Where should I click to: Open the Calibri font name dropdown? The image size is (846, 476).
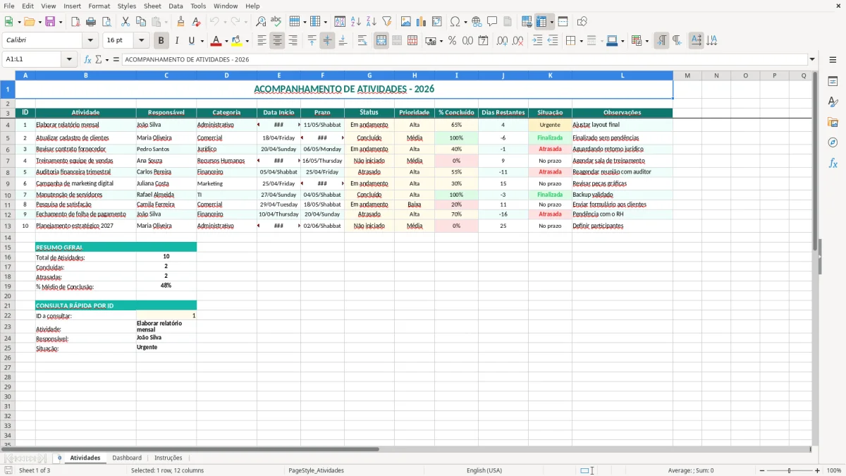pos(90,41)
